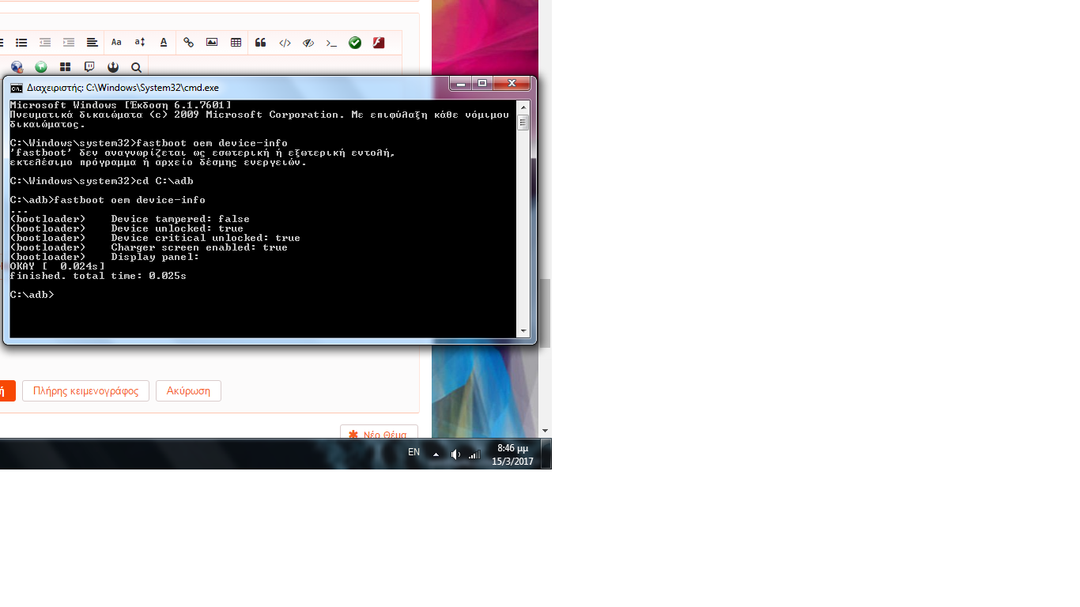Click the cmd window scrollbar up arrow
The width and height of the screenshot is (1080, 607).
tap(523, 107)
